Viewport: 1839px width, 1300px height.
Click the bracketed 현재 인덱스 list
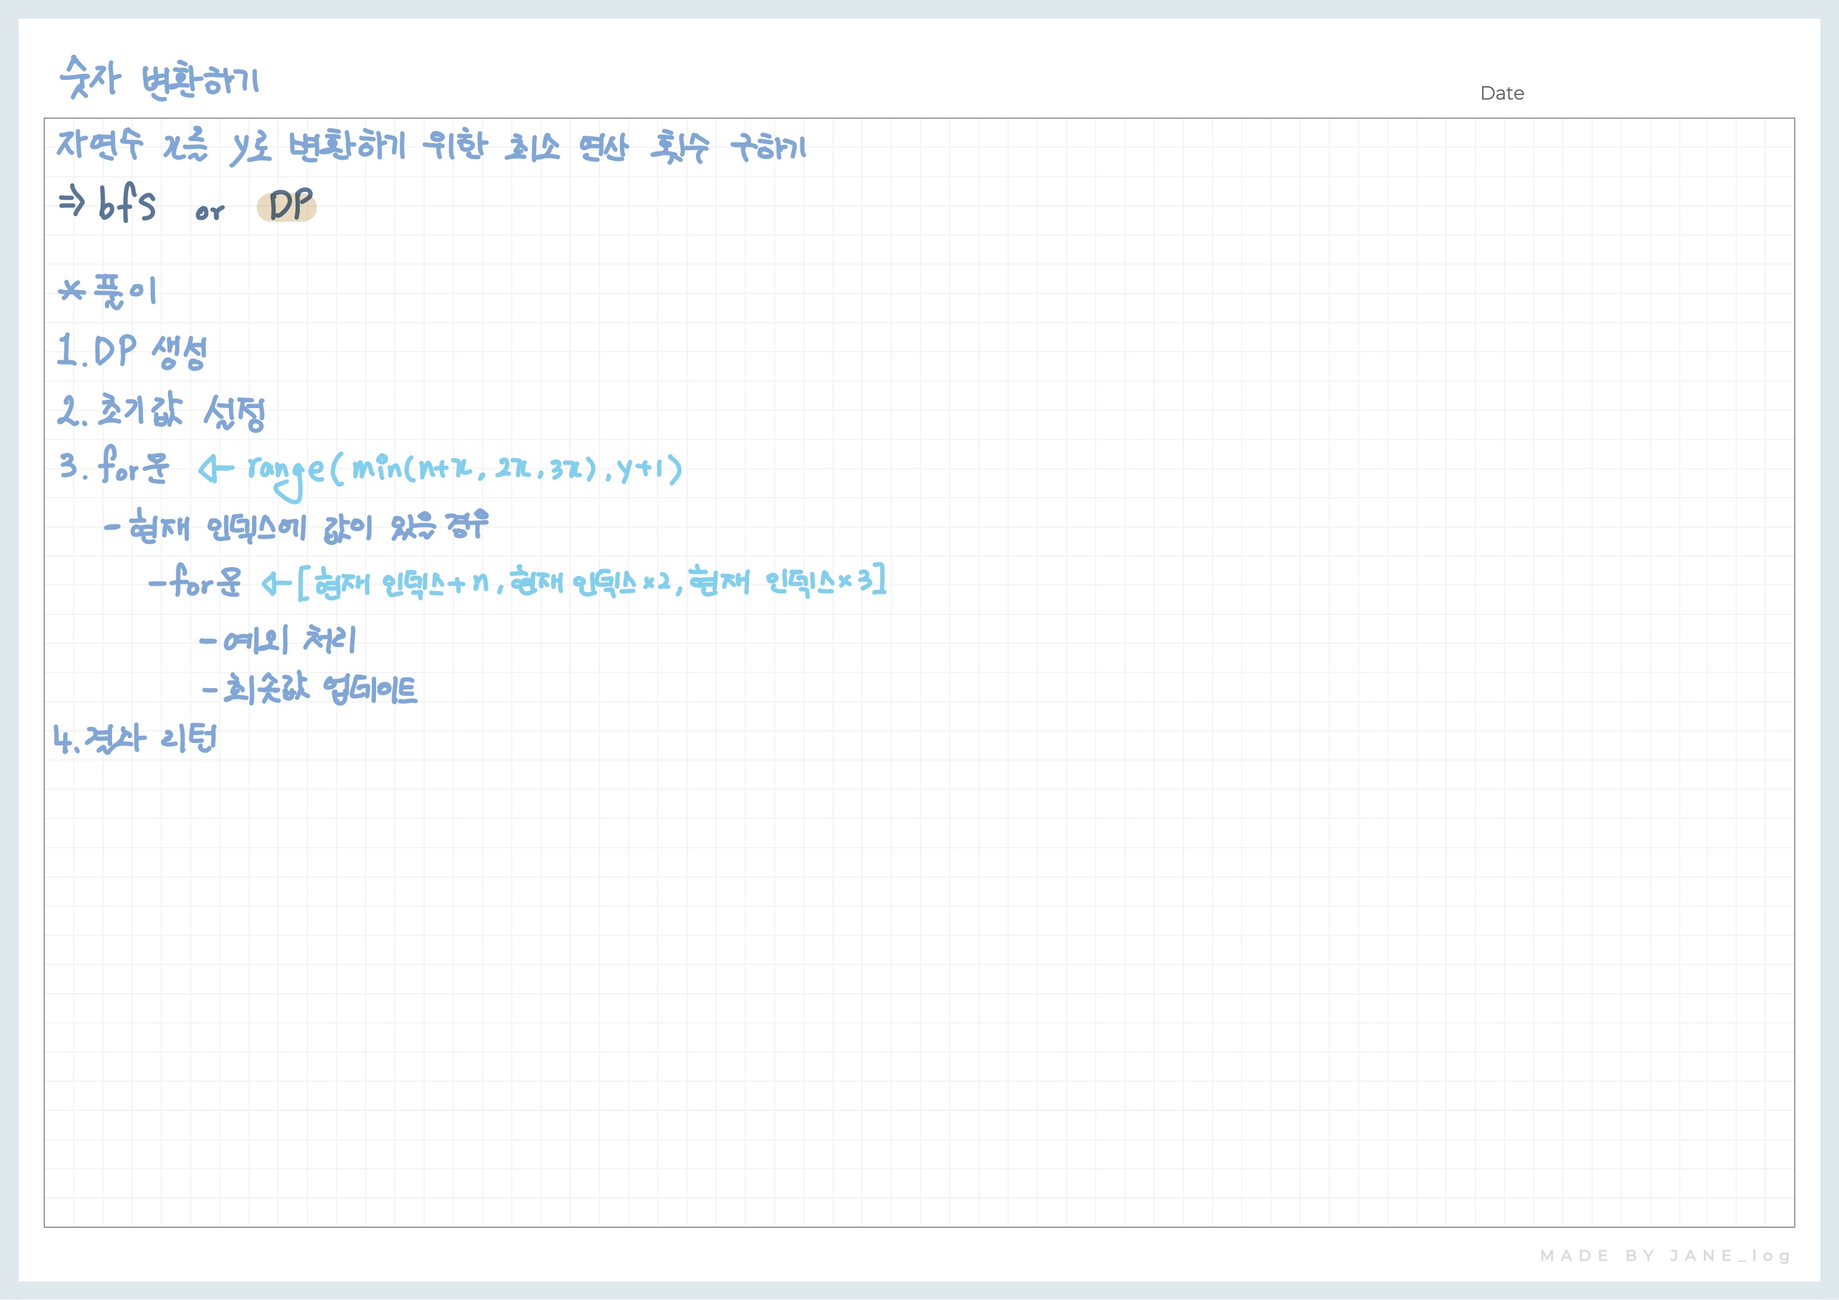tap(593, 582)
